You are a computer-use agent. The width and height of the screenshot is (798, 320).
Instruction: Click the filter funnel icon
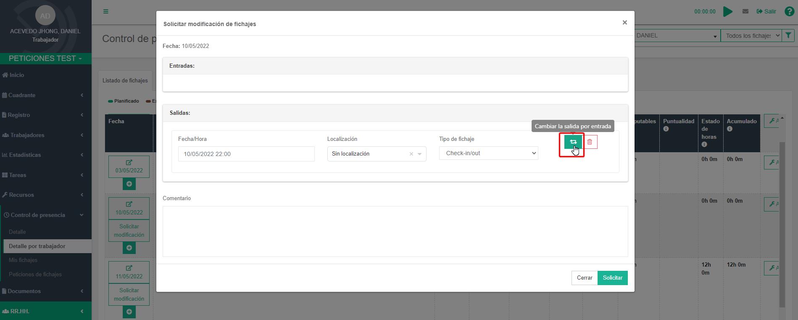coord(788,36)
